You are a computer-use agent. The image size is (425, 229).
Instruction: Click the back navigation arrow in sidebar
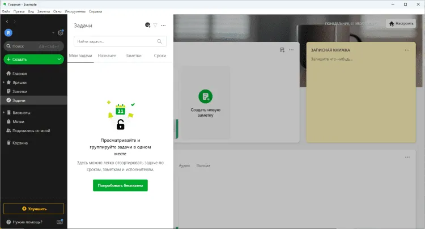(7, 22)
